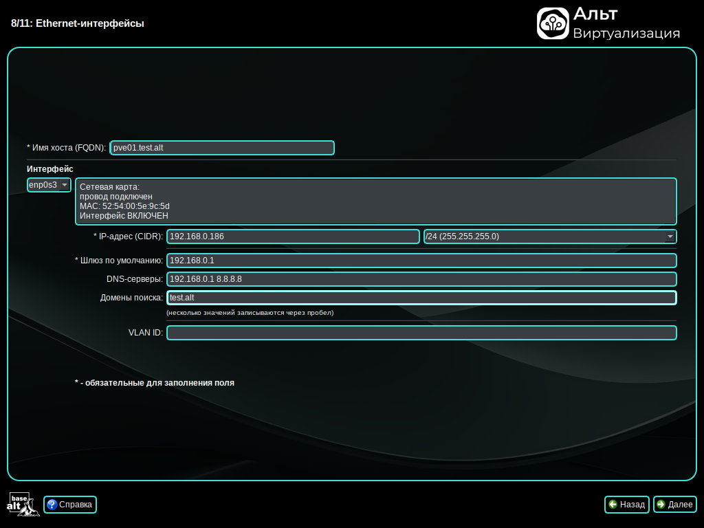Click the required fields note
This screenshot has width=704, height=528.
[155, 383]
